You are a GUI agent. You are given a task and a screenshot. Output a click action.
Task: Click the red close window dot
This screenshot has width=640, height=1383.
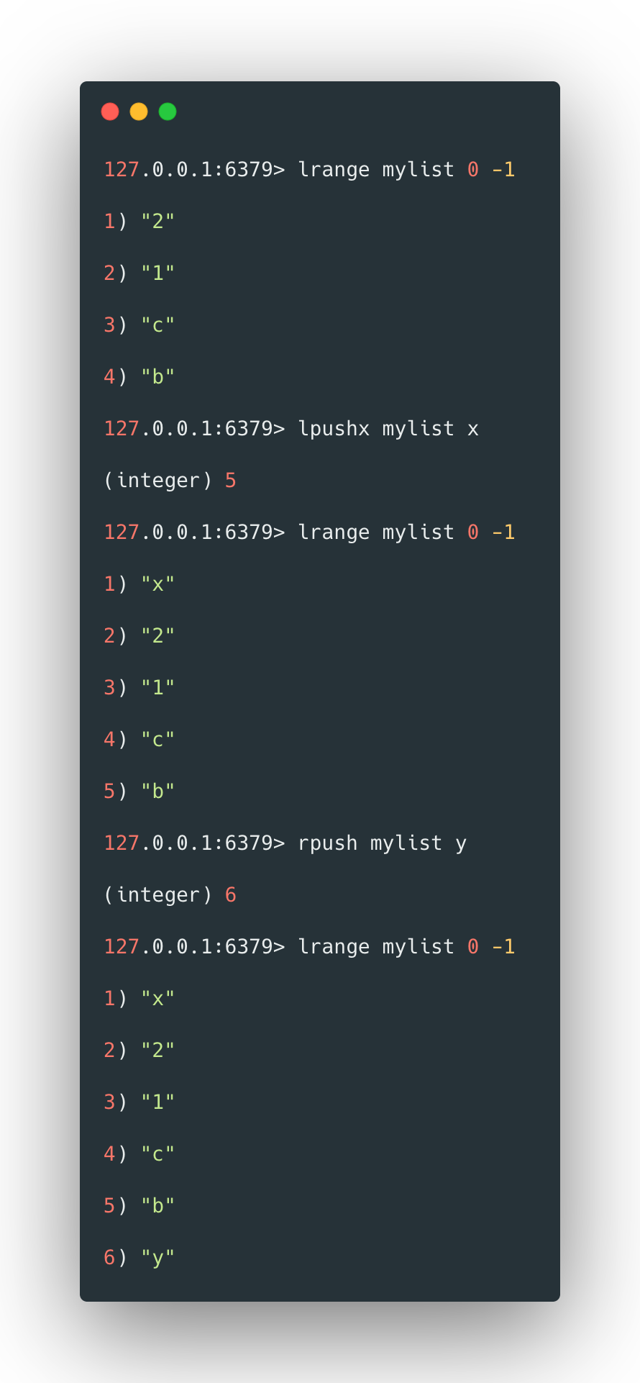(110, 112)
